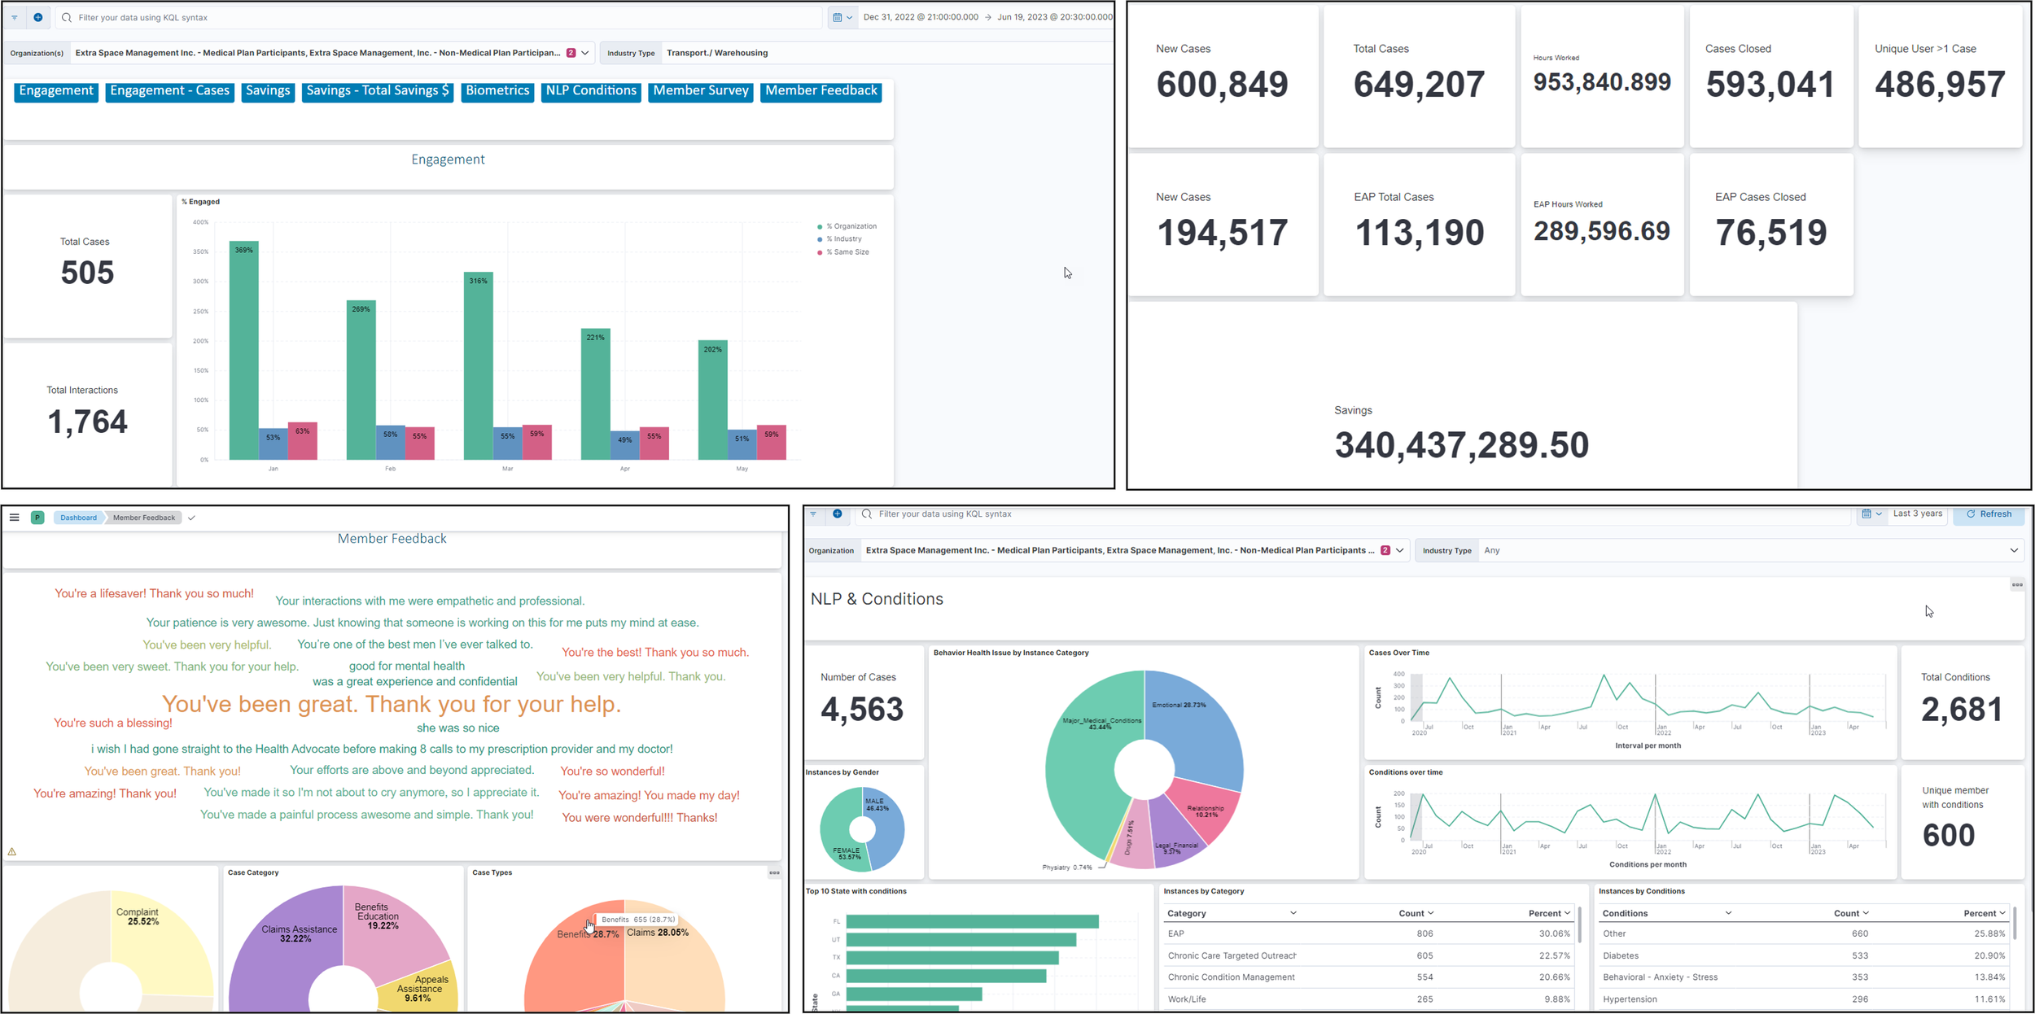Click Refresh button in NLP dashboard
Image resolution: width=2035 pixels, height=1014 pixels.
coord(1989,514)
